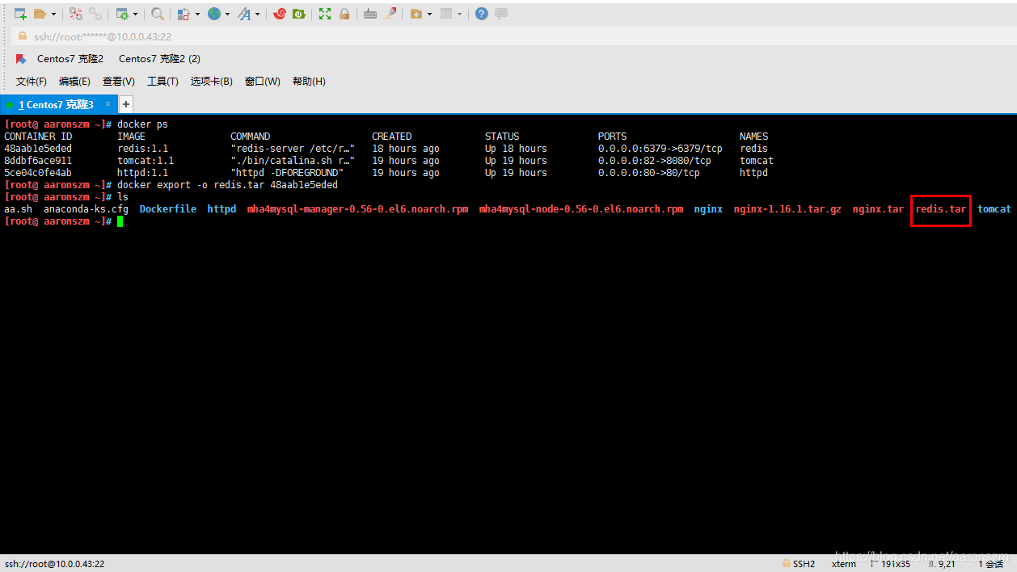
Task: Click the New Session icon
Action: point(20,14)
